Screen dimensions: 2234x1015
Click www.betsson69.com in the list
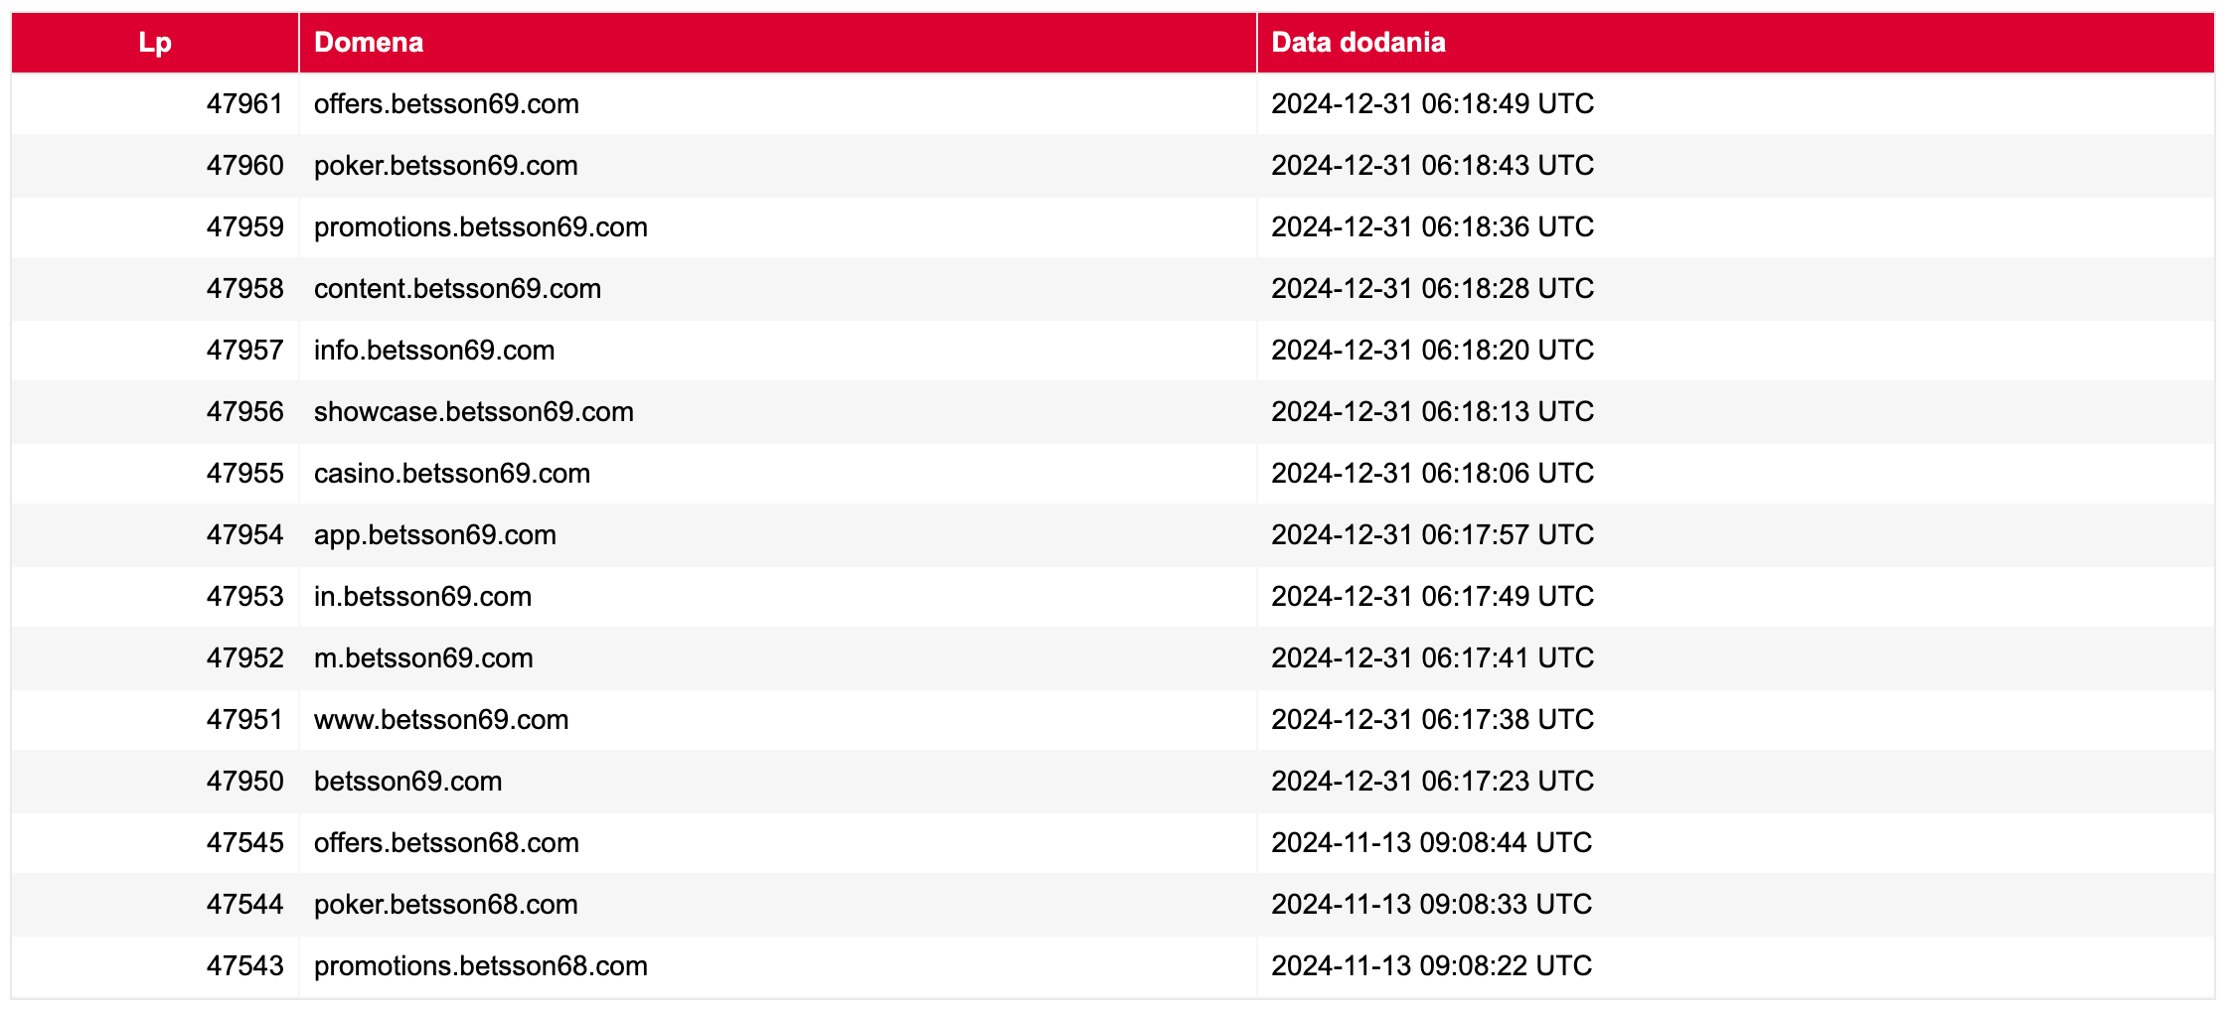tap(441, 720)
